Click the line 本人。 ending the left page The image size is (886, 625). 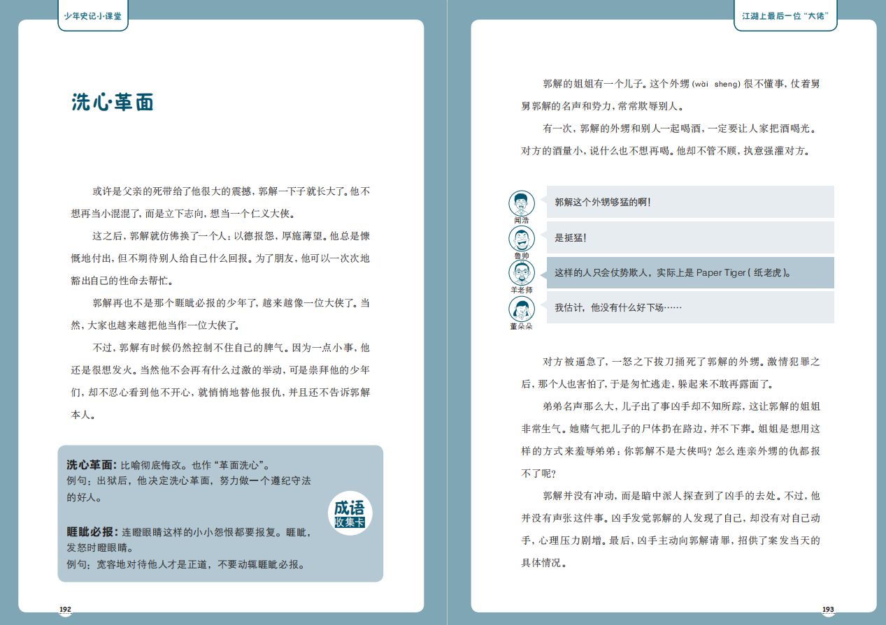coord(83,414)
